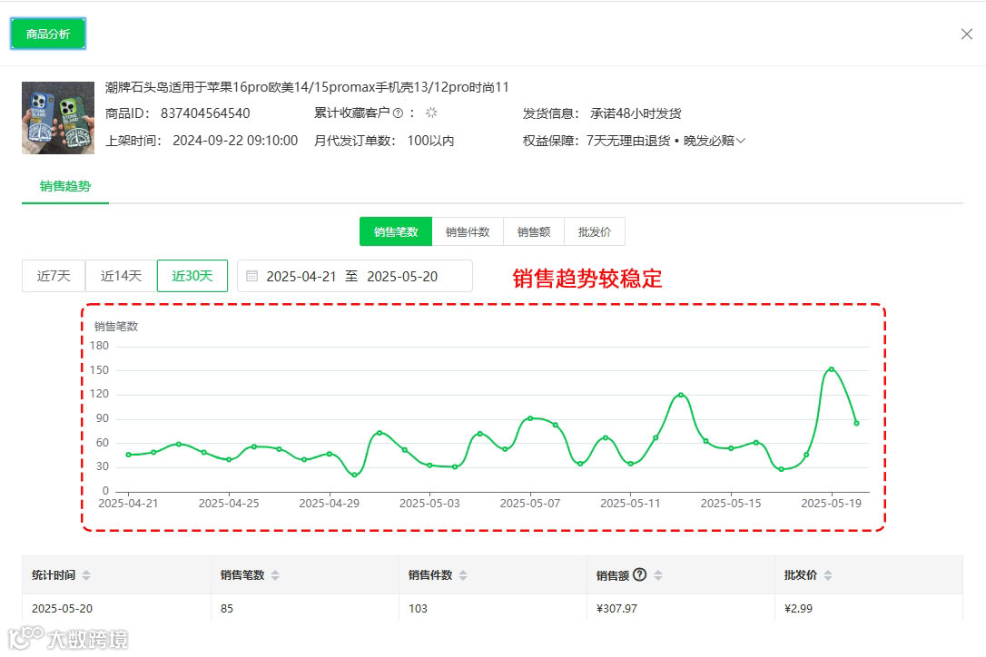This screenshot has height=657, width=986.
Task: Sort table by 批发价 column
Action: tap(827, 574)
